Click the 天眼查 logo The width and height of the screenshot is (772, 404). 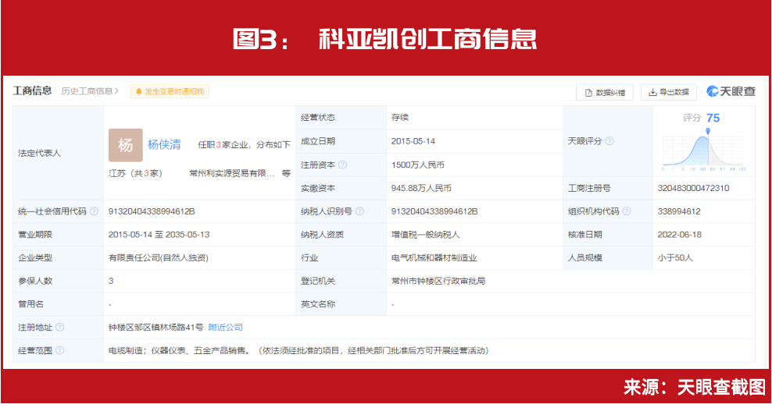click(x=731, y=91)
